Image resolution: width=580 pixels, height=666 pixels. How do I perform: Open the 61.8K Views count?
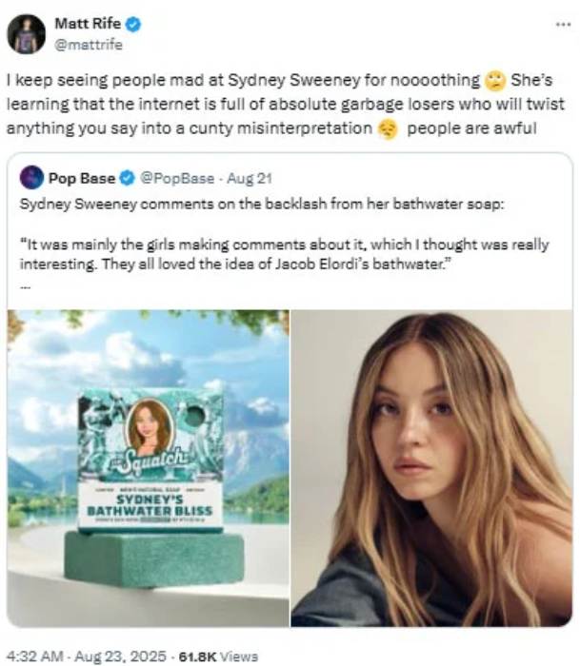[x=218, y=656]
